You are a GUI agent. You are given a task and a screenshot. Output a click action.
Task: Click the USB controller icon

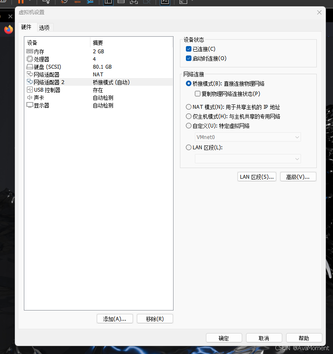(29, 90)
